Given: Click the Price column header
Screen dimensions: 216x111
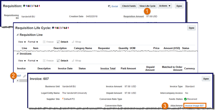Looking at the screenshot, I should (156, 48).
